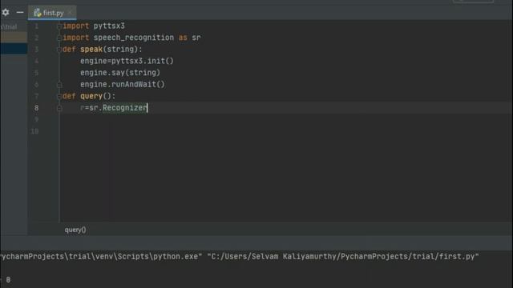The height and width of the screenshot is (288, 513).
Task: Close the first.py tab
Action: 70,13
